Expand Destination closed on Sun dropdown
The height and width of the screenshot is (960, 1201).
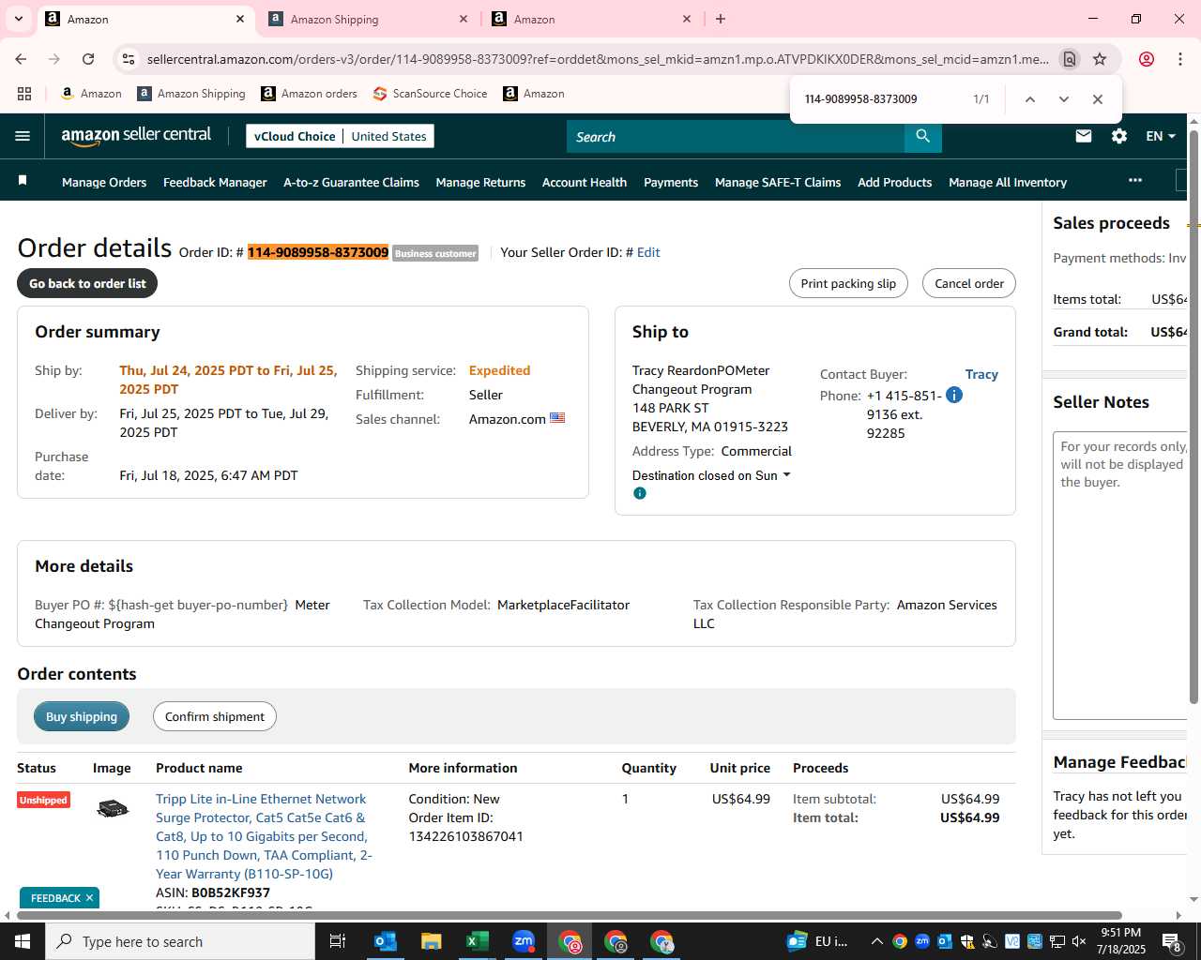pyautogui.click(x=711, y=475)
